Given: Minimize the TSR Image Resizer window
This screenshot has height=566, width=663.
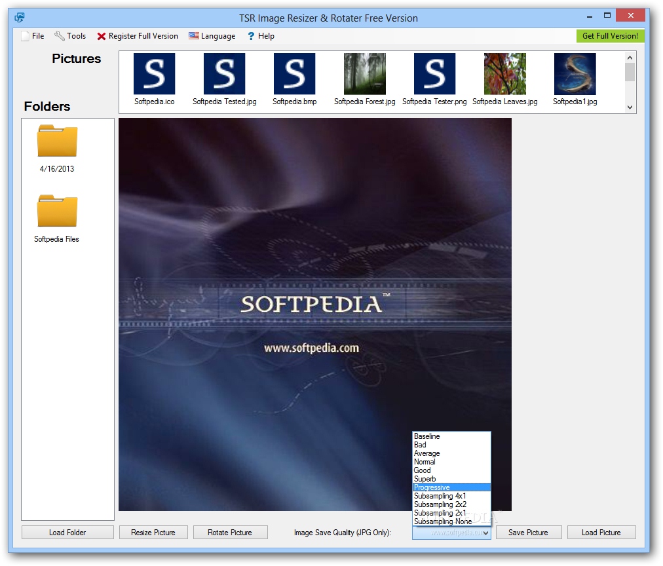Looking at the screenshot, I should pyautogui.click(x=590, y=16).
